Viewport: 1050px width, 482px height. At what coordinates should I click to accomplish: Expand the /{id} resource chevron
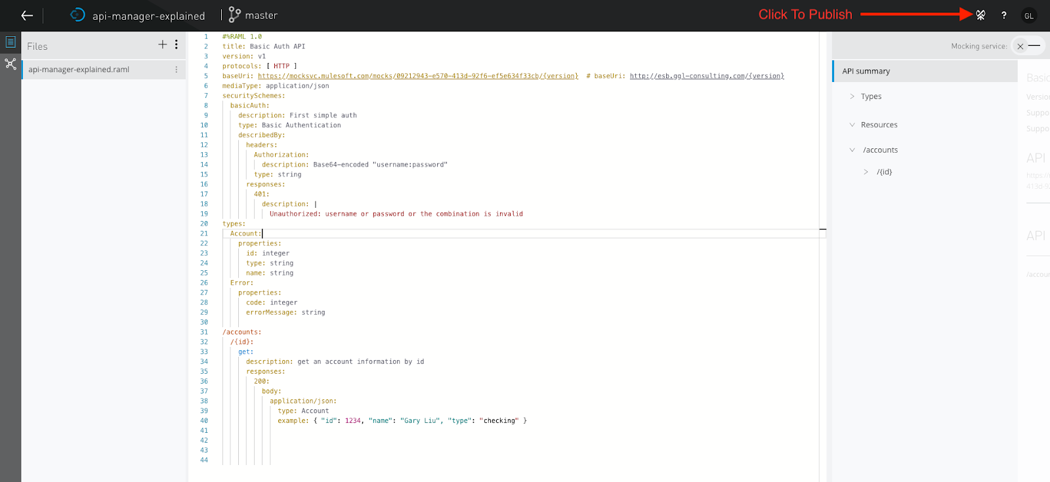[866, 172]
